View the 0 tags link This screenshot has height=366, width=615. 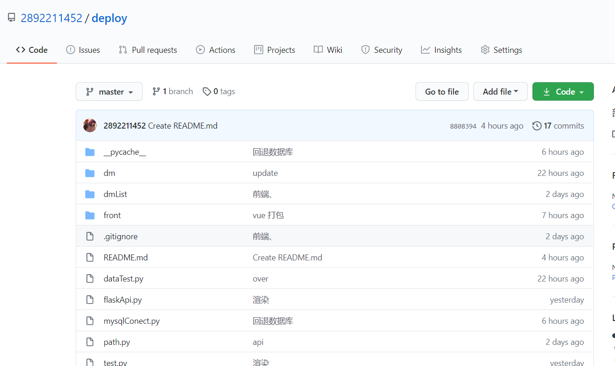(x=219, y=91)
